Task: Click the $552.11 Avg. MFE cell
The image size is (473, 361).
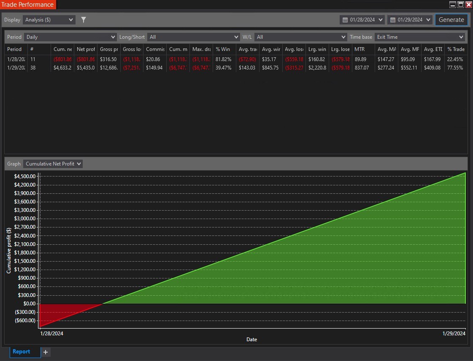Action: (409, 68)
